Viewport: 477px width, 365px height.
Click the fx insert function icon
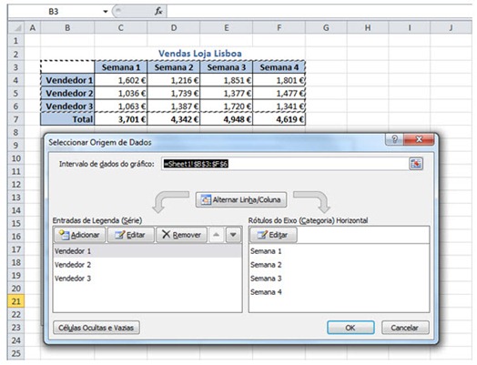coord(158,12)
